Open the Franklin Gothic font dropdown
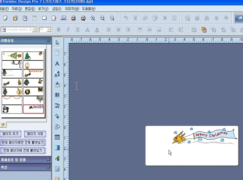The height and width of the screenshot is (180, 243). [x=19, y=30]
